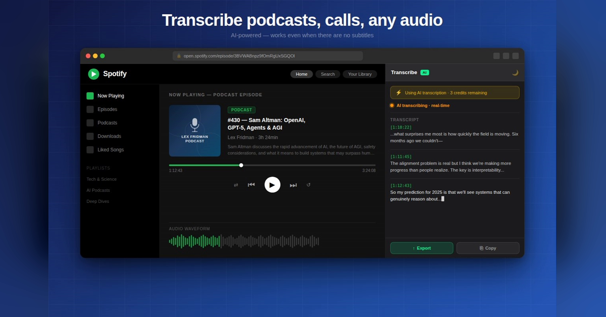606x317 pixels.
Task: Click the lightning bolt credits icon
Action: 398,92
